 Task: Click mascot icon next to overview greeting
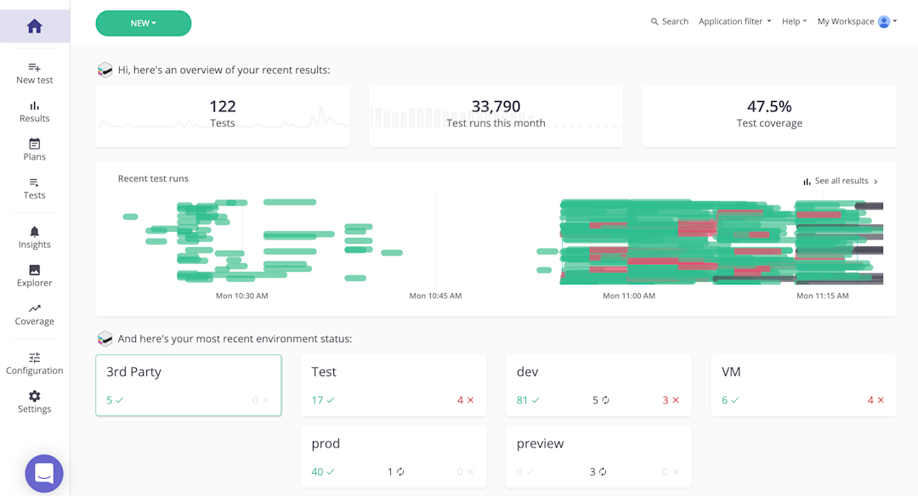point(105,70)
